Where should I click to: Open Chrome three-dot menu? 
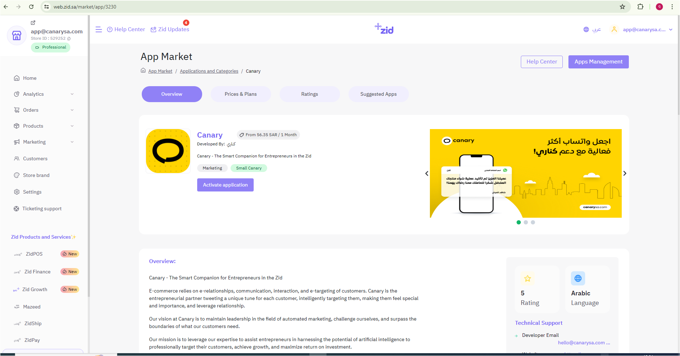tap(672, 7)
